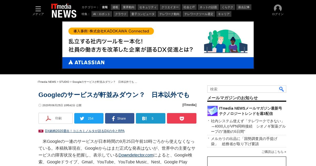This screenshot has height=166, width=316.
Task: Open the メルカリの出品に「国勢調査員の手提げ袋」 article
Action: click(x=244, y=141)
